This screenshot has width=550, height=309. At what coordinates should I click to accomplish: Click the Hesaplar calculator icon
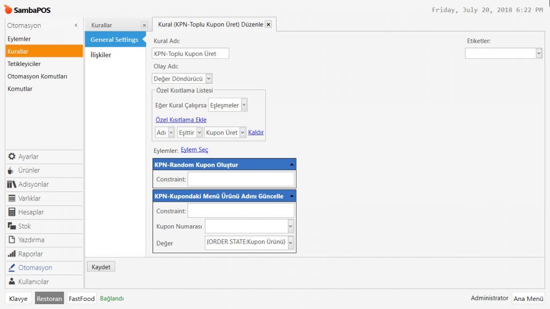coord(12,212)
